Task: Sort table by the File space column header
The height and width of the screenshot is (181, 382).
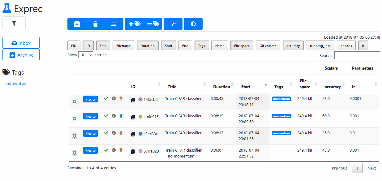Action: [x=307, y=84]
